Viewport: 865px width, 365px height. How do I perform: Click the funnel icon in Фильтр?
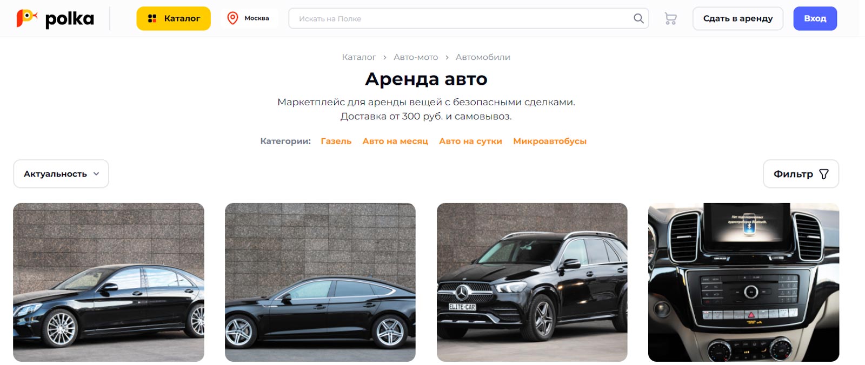click(x=823, y=174)
